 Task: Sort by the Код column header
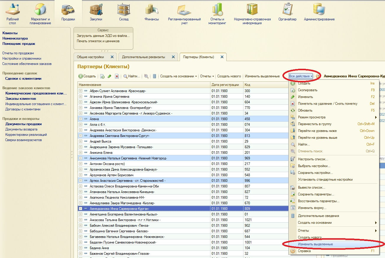point(266,85)
